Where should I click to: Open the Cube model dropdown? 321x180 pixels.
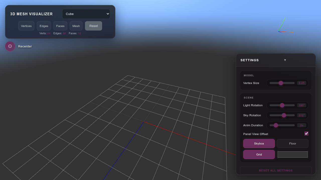86,14
